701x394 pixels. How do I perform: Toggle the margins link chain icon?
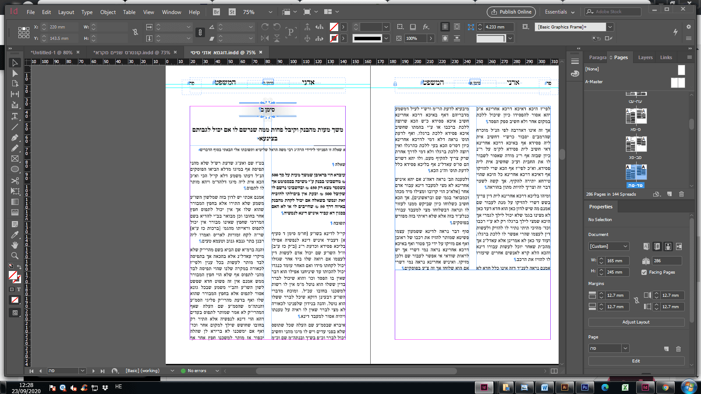coord(636,300)
